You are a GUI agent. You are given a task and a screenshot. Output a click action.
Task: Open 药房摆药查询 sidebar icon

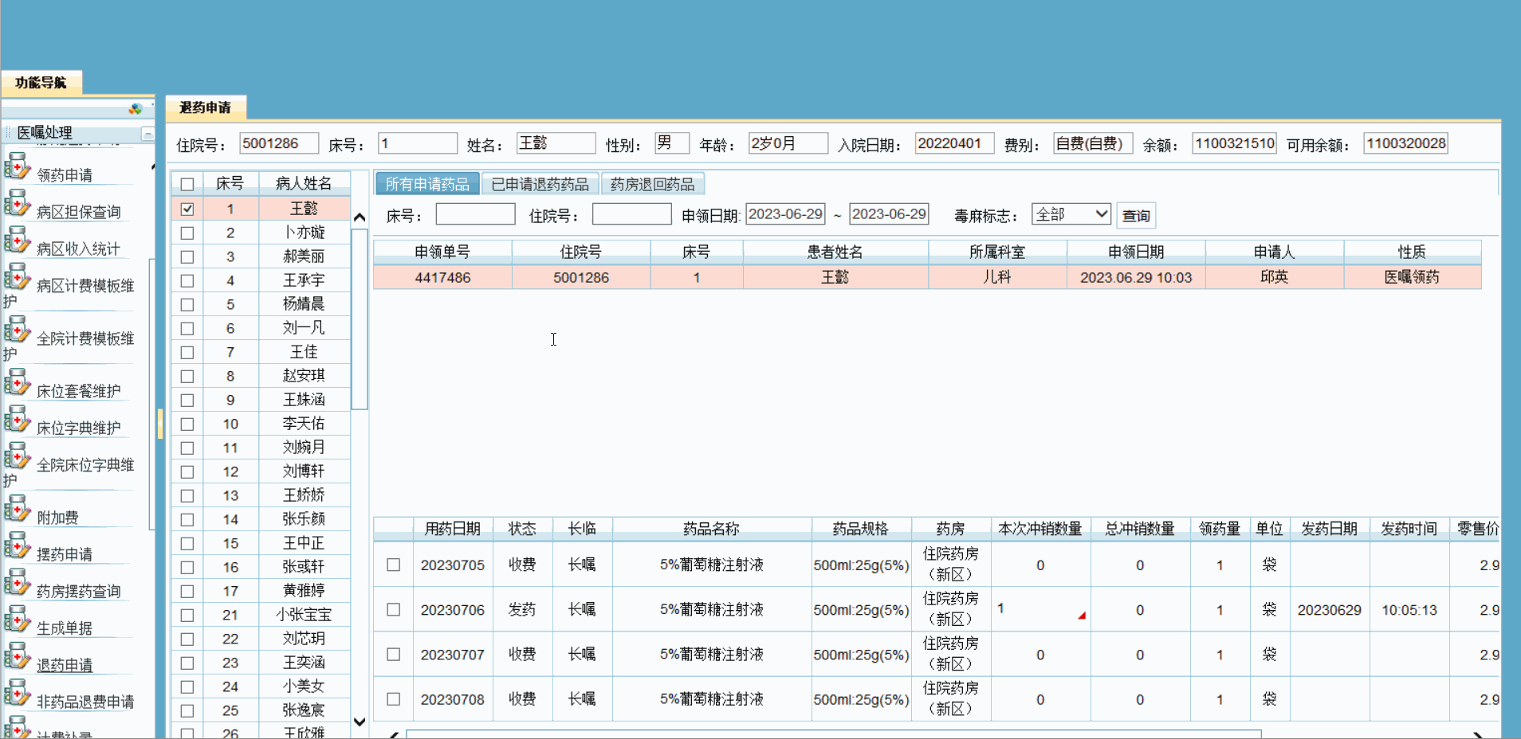click(x=17, y=583)
